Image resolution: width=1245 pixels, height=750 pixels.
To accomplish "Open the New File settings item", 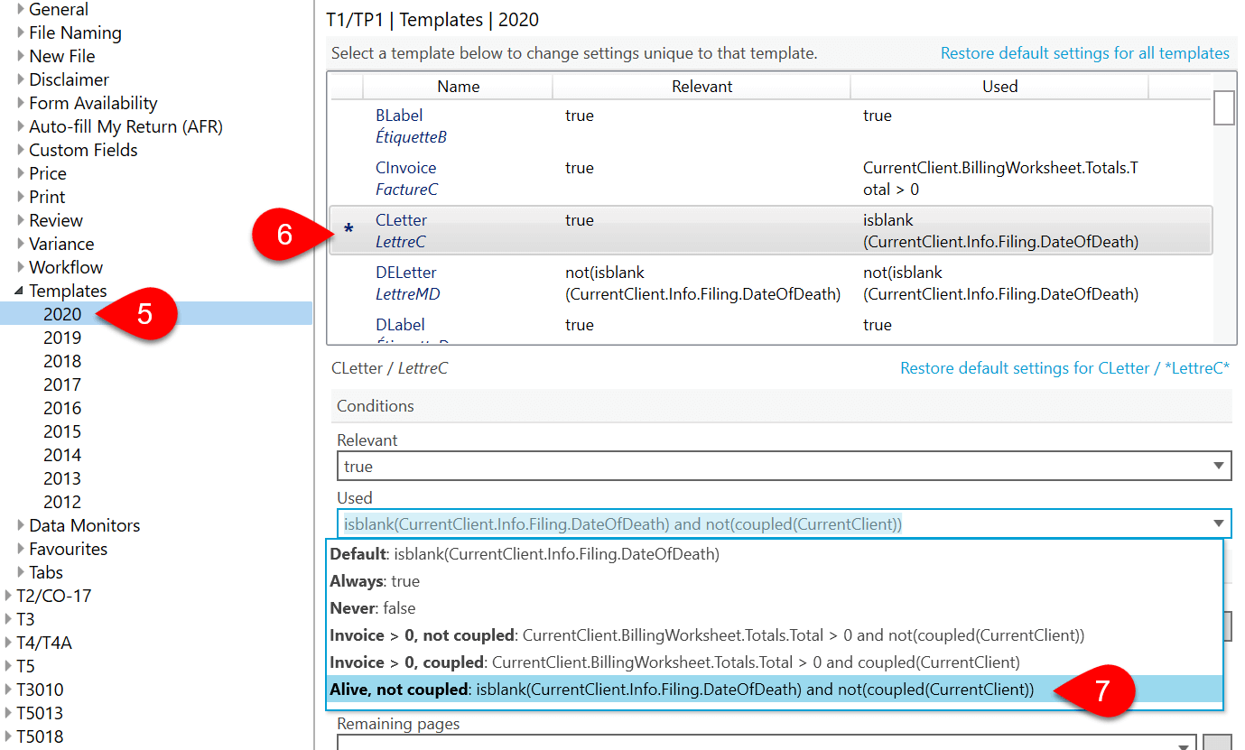I will (62, 56).
